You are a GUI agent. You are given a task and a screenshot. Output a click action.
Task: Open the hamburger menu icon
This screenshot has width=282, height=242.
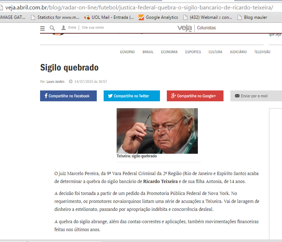43,28
